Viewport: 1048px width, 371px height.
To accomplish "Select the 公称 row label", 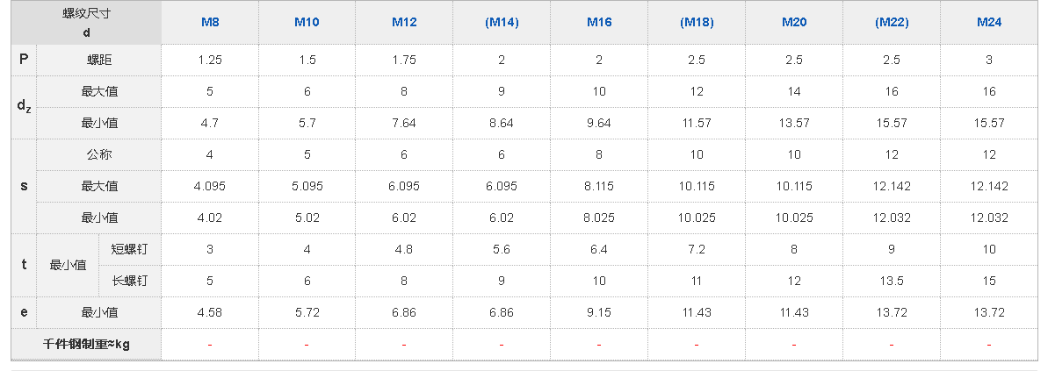I will click(x=99, y=154).
